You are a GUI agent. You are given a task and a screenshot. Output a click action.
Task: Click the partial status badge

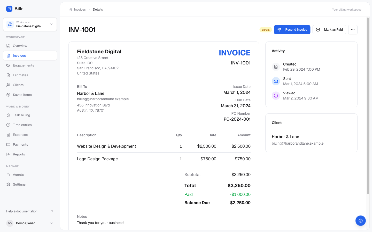tap(266, 30)
